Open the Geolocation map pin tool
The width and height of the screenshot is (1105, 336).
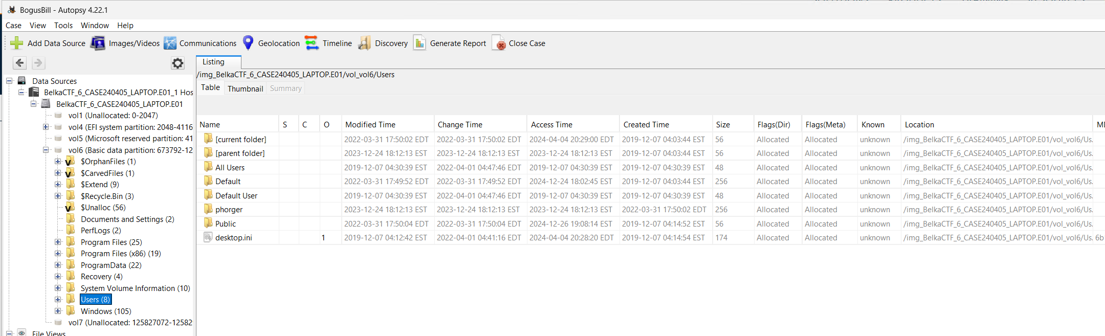click(x=248, y=43)
